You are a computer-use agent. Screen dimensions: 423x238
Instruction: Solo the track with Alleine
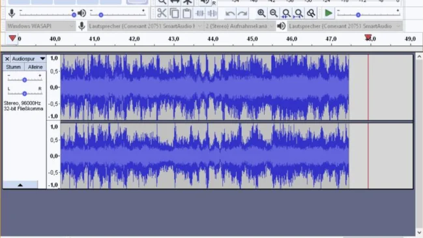click(35, 67)
